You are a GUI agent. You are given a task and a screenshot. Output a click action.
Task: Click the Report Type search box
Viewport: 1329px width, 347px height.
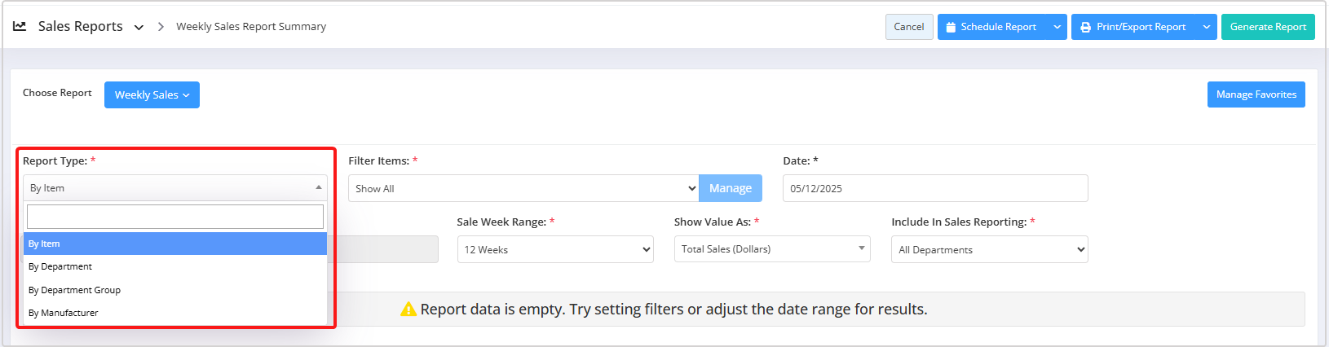point(175,217)
